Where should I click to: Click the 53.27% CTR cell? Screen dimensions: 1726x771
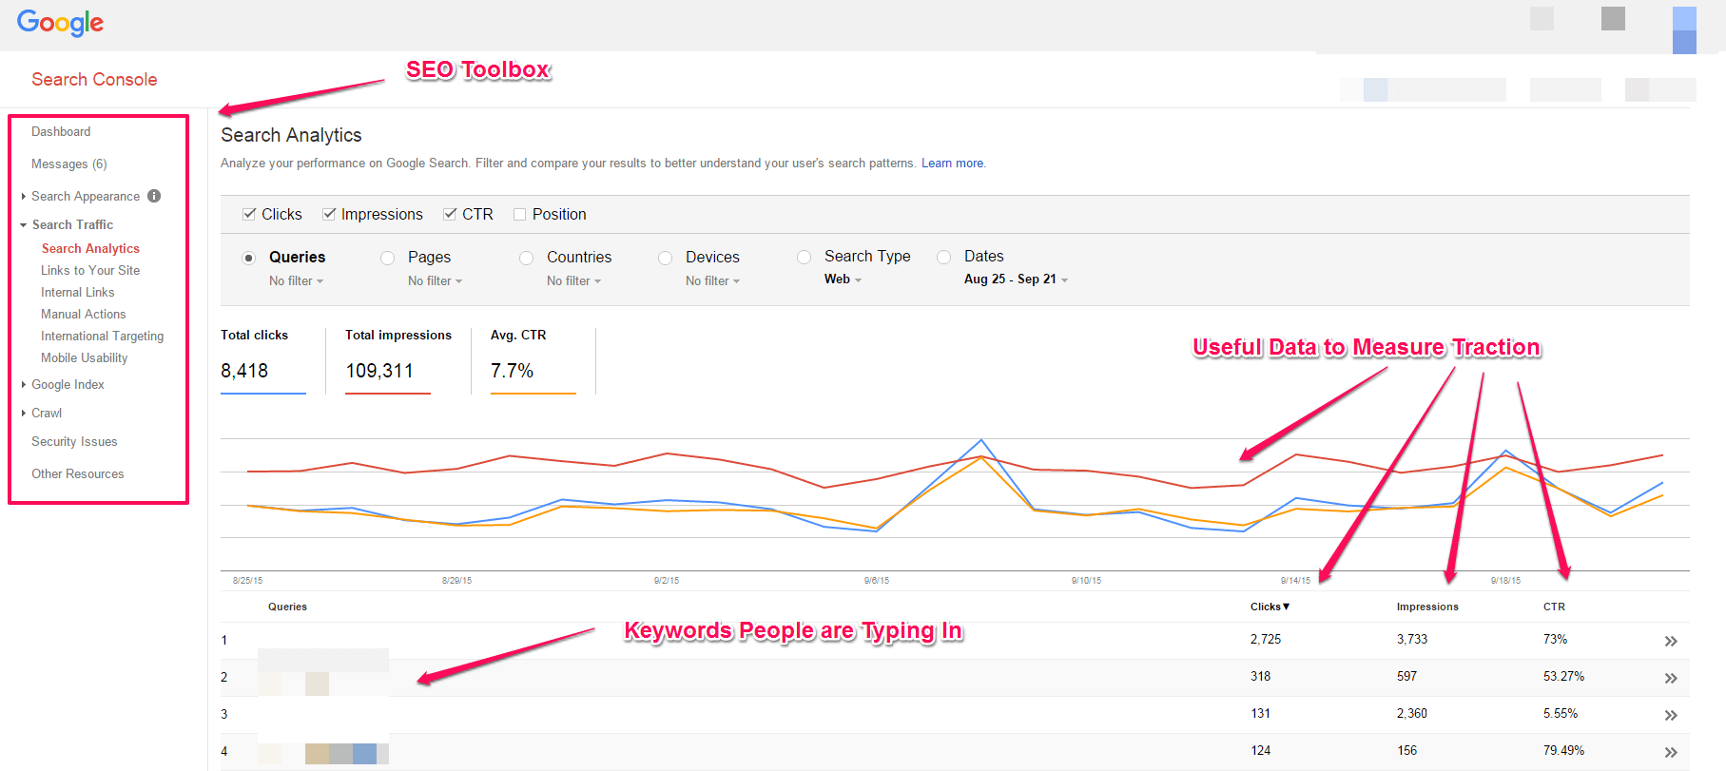(1563, 676)
